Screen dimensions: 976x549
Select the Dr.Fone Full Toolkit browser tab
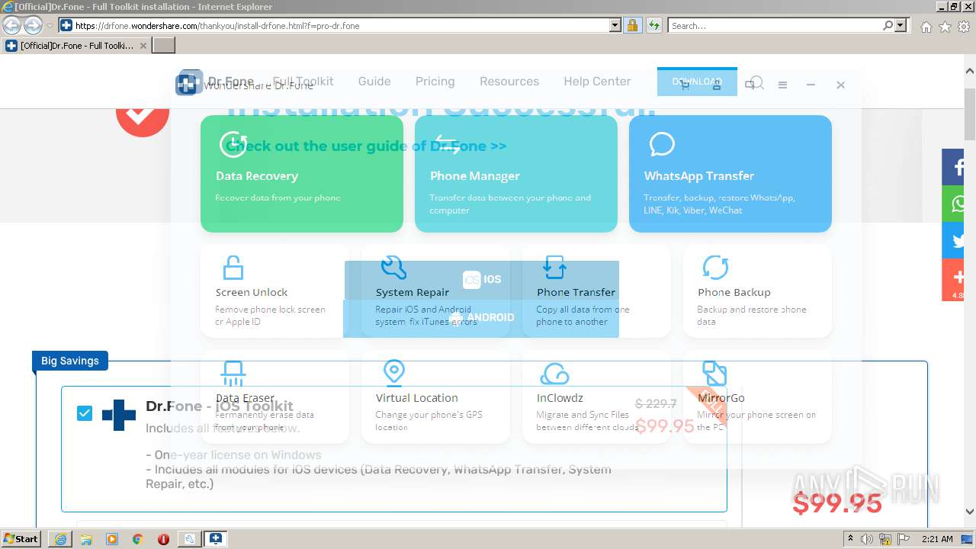click(76, 45)
